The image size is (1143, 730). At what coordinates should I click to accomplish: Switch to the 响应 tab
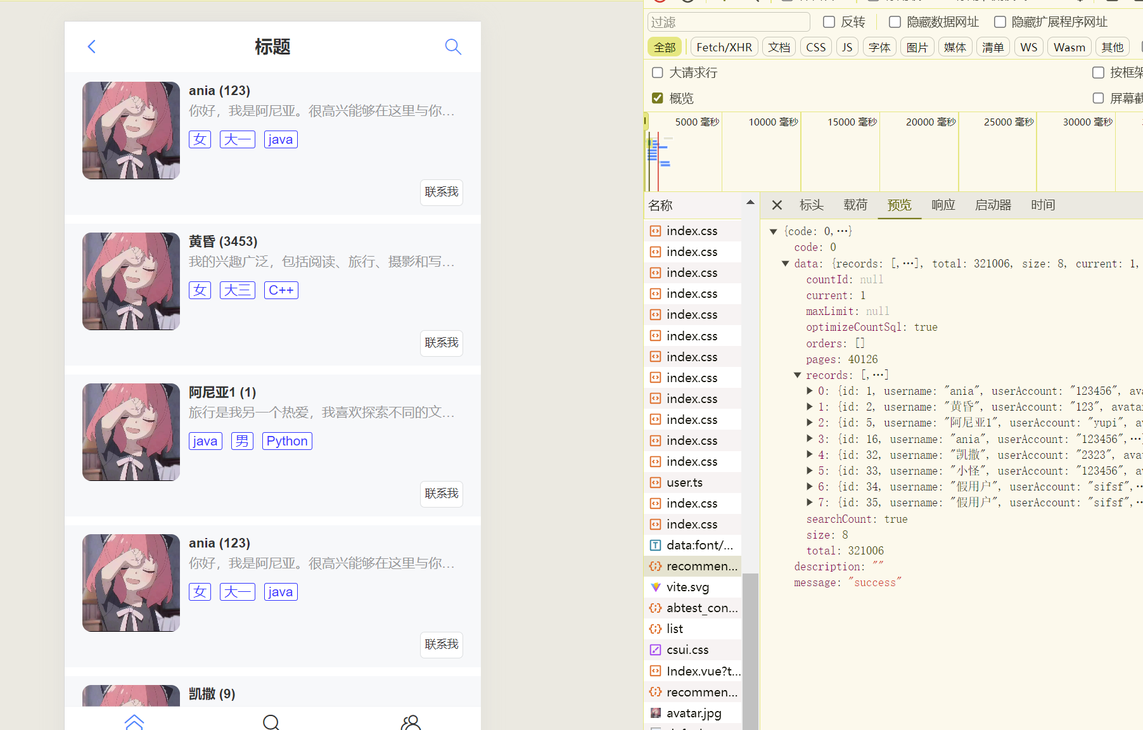943,205
